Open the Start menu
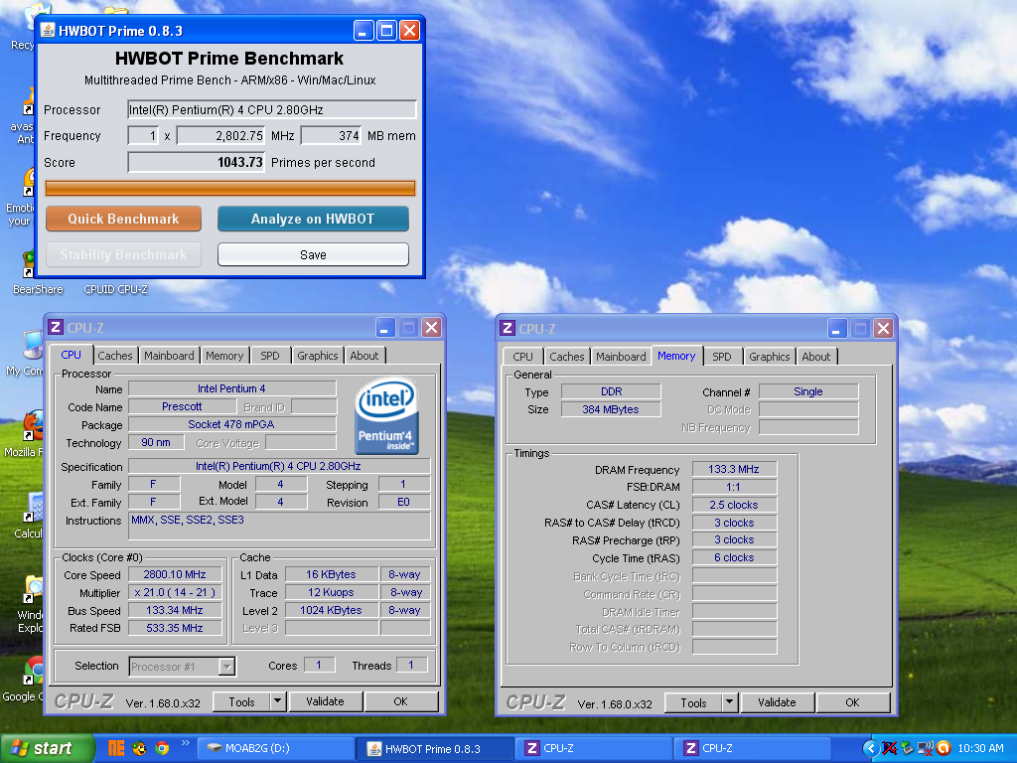Image resolution: width=1017 pixels, height=763 pixels. click(x=47, y=748)
